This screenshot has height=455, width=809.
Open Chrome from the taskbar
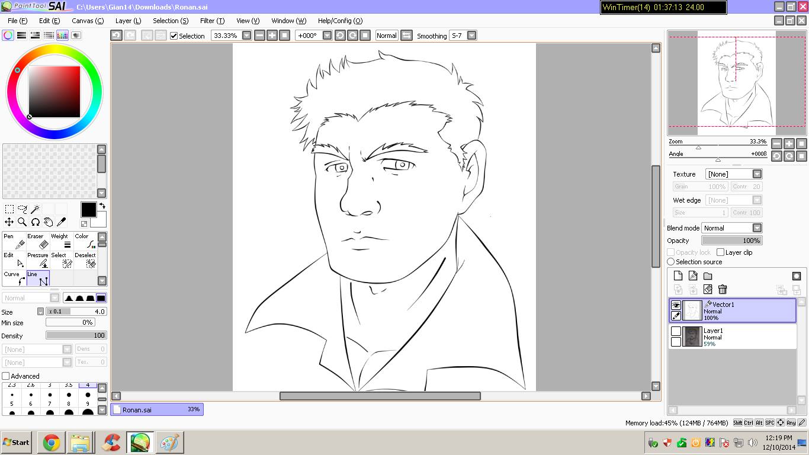coord(51,443)
